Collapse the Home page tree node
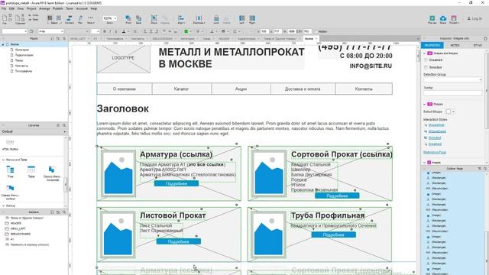Viewport: 489px width, 275px height. (3, 44)
